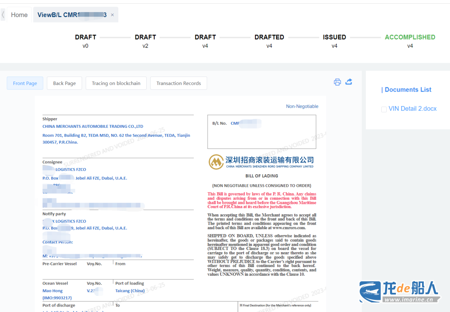Switch to the Home tab
This screenshot has height=312, width=450.
(x=19, y=15)
